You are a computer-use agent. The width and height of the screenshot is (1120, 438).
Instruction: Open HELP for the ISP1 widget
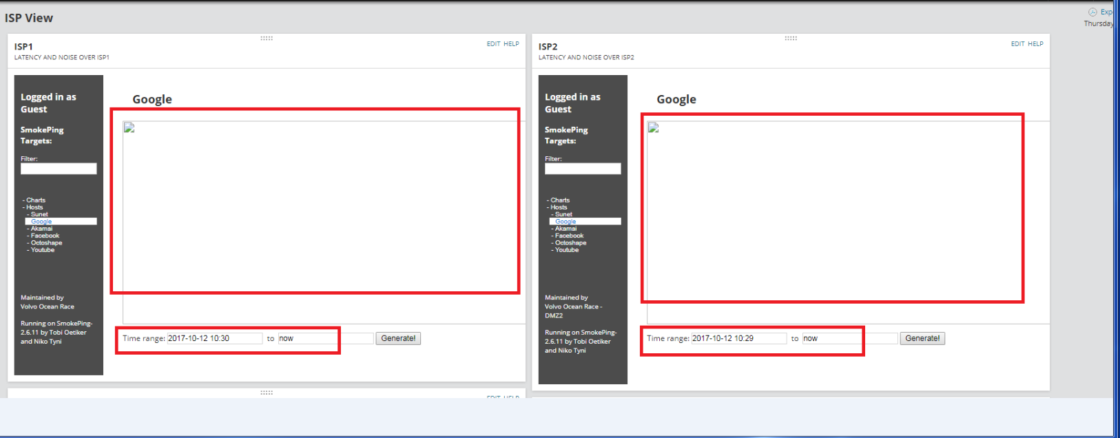[511, 44]
